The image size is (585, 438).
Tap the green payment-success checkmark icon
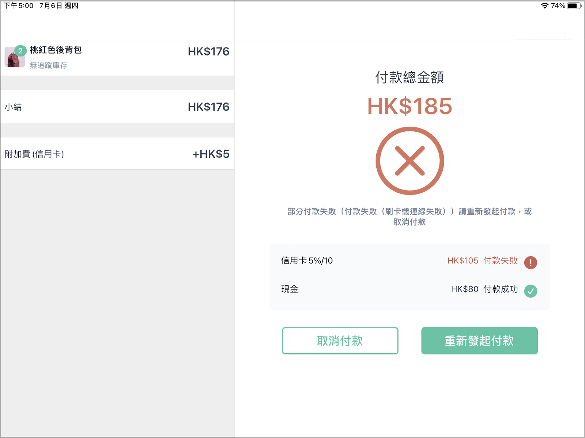(x=531, y=291)
